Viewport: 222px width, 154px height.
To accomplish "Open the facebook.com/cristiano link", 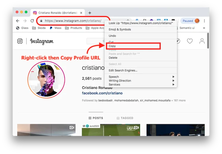I will pos(102,93).
